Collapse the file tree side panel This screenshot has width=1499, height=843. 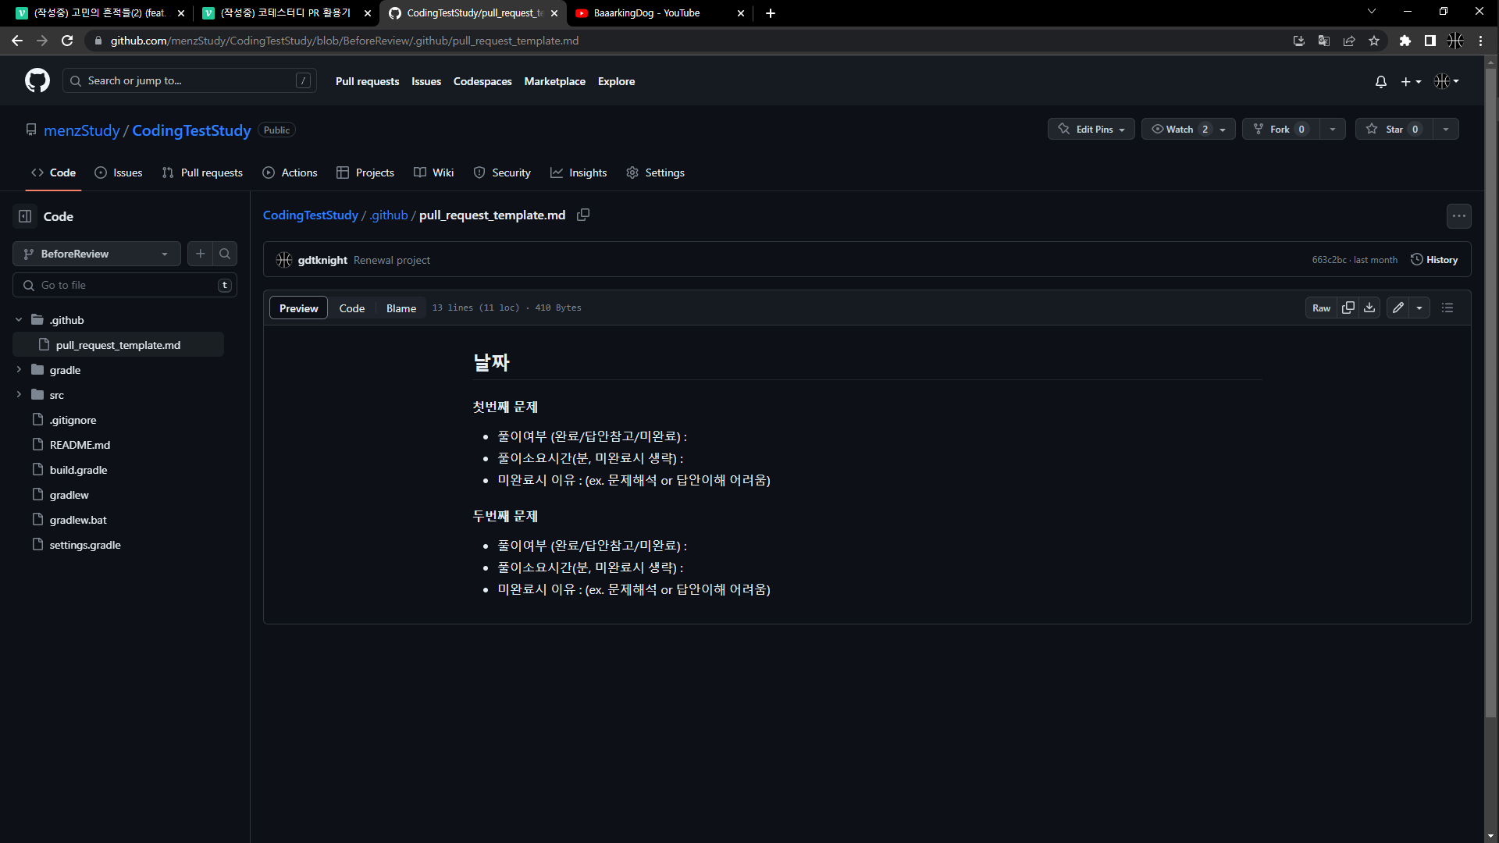pyautogui.click(x=25, y=216)
